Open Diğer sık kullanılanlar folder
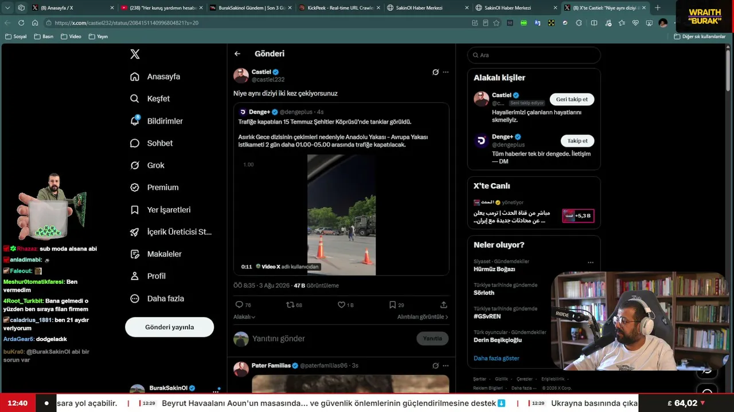The image size is (734, 412). (x=700, y=37)
